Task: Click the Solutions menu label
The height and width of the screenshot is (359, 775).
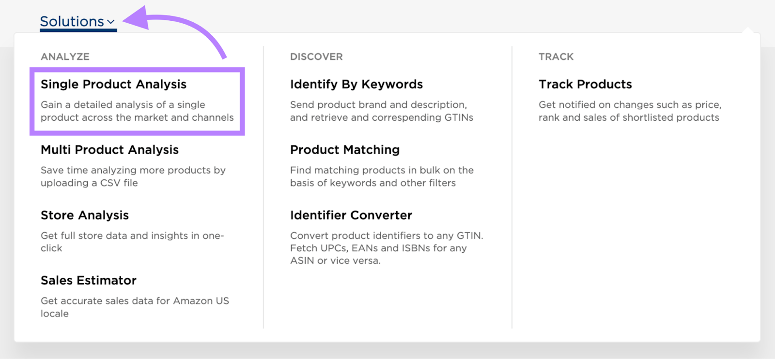Action: pos(72,22)
